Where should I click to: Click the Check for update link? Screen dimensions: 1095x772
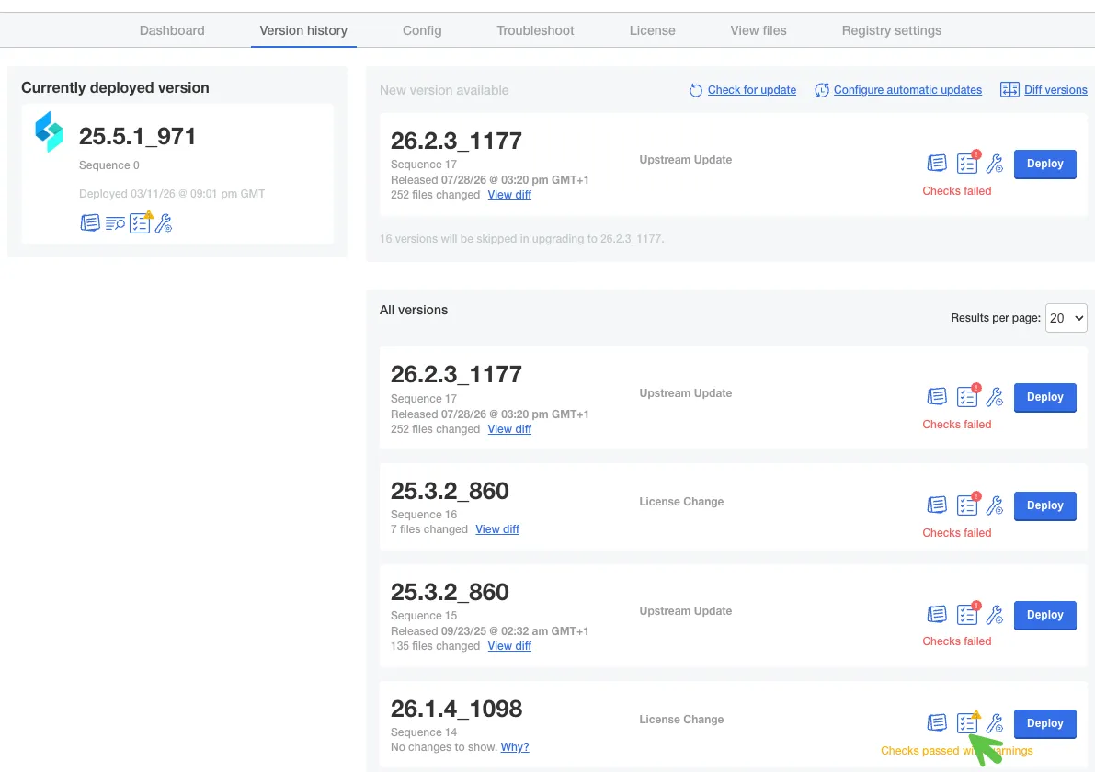click(x=751, y=90)
